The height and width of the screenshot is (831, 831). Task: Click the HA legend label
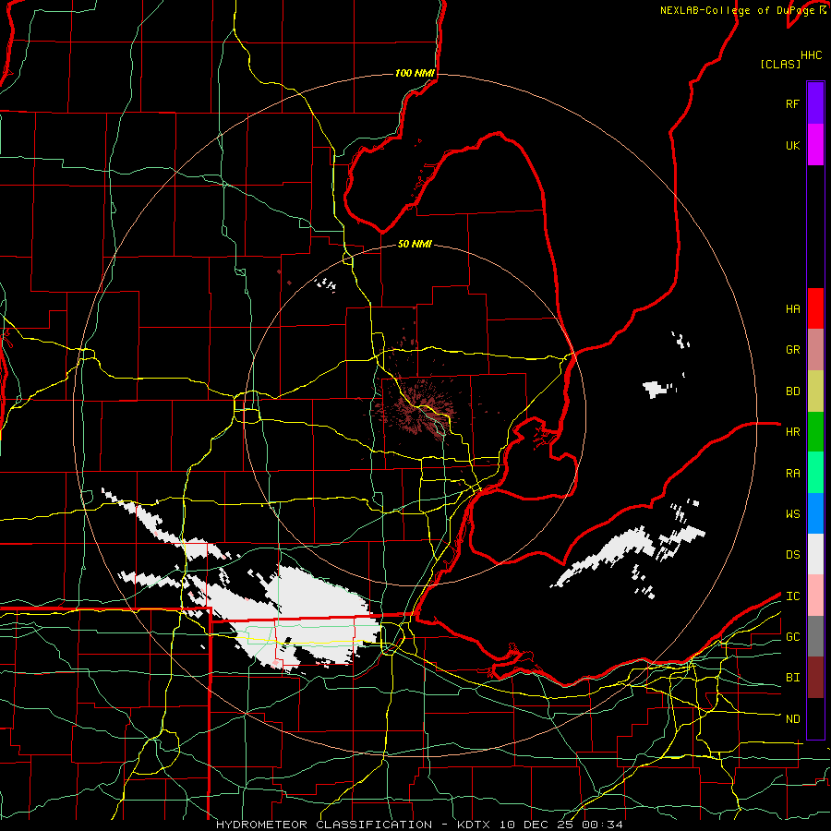(792, 308)
